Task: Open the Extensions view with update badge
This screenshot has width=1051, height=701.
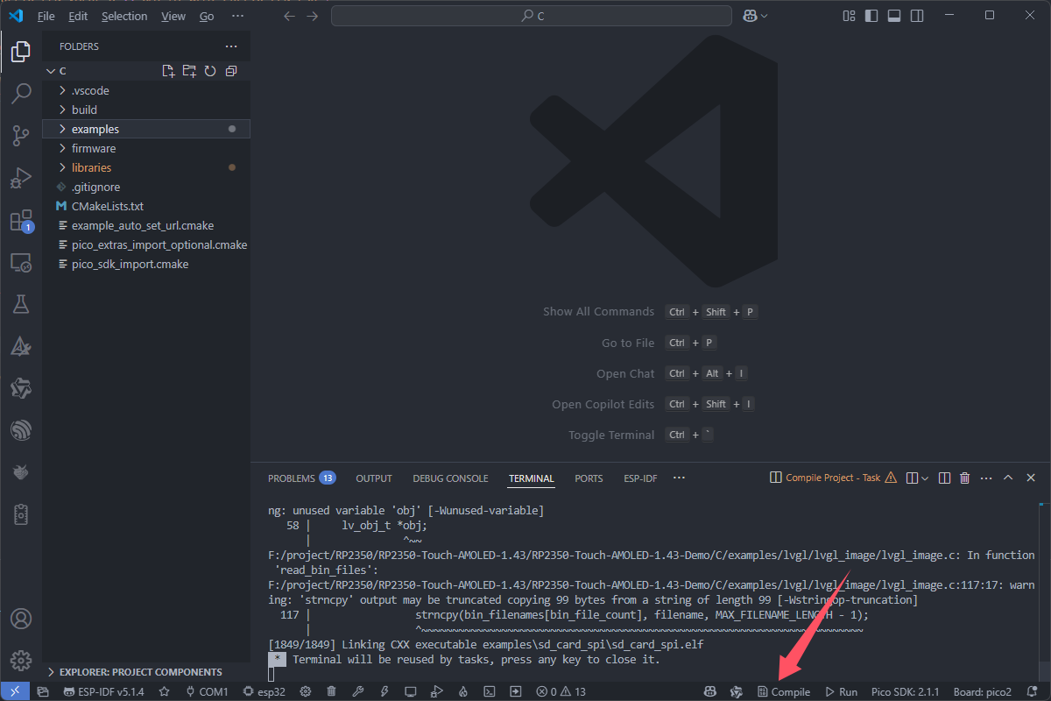Action: [x=21, y=221]
